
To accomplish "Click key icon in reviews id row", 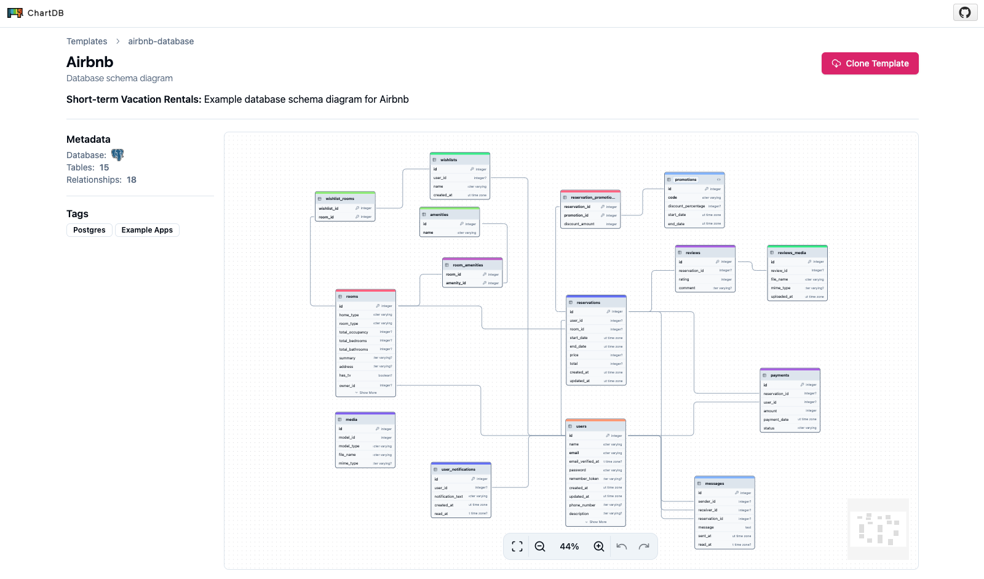I will click(718, 262).
